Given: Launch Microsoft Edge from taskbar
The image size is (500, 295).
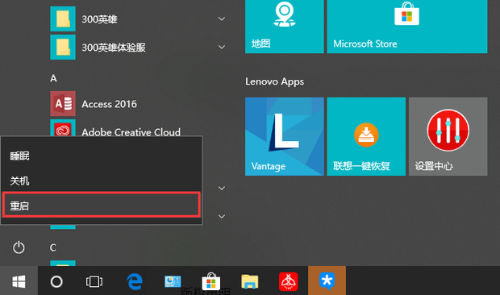Looking at the screenshot, I should coord(134,281).
